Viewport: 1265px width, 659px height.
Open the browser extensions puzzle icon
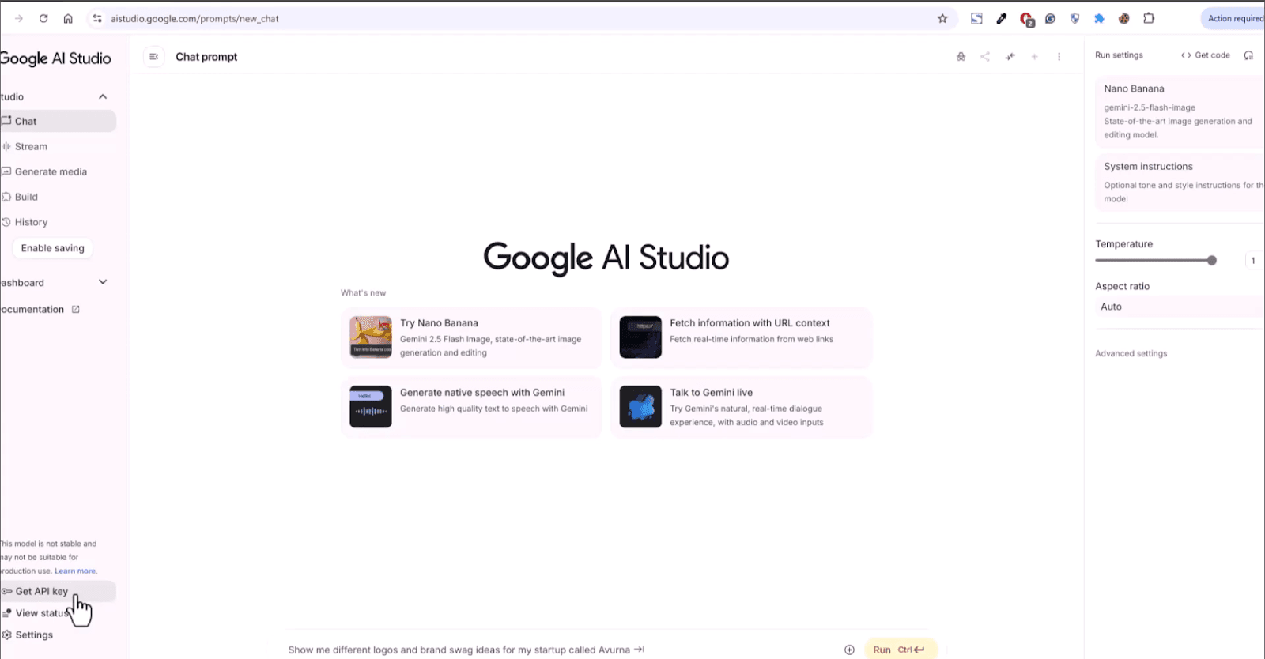pos(1149,18)
